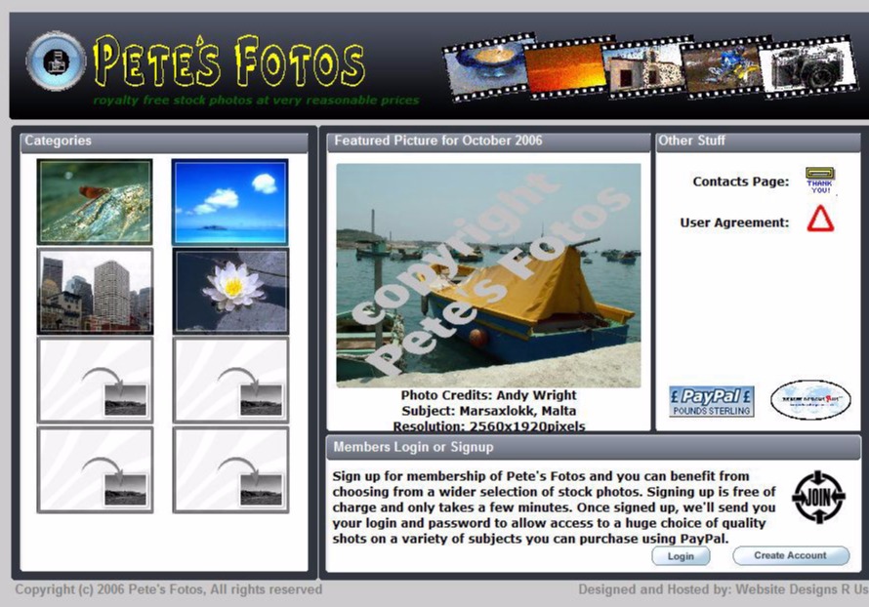Open the dragonfly category thumbnail
The width and height of the screenshot is (869, 607).
tap(95, 202)
